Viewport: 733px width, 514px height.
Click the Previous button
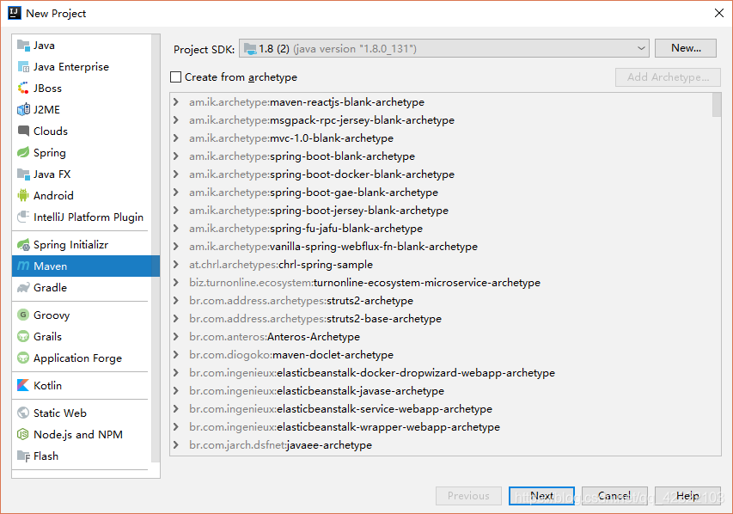coord(468,496)
